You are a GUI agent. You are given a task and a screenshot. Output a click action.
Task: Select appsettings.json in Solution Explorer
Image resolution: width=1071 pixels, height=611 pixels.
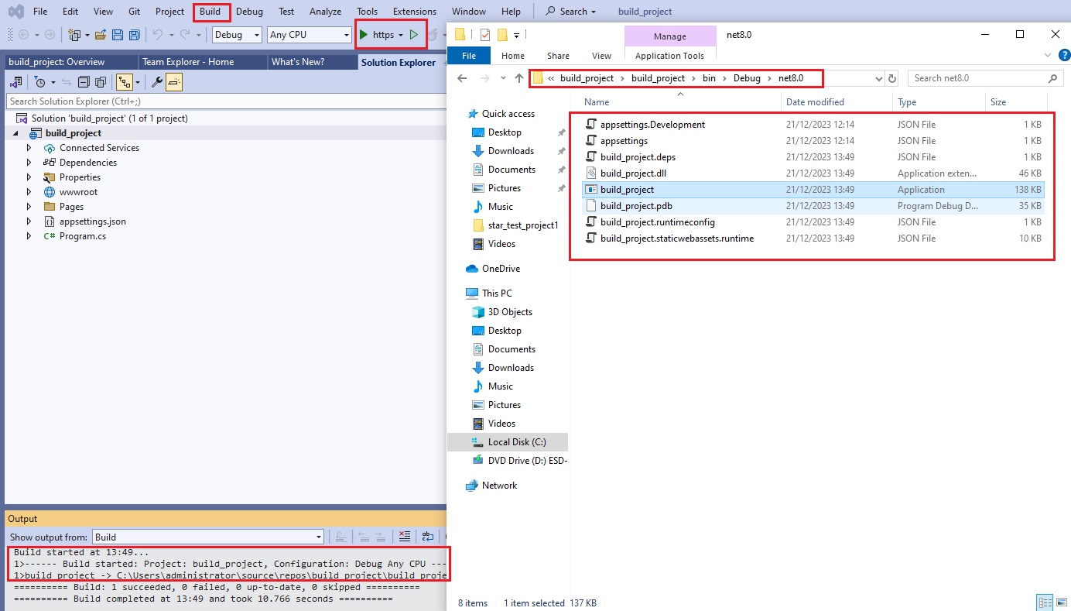point(93,221)
